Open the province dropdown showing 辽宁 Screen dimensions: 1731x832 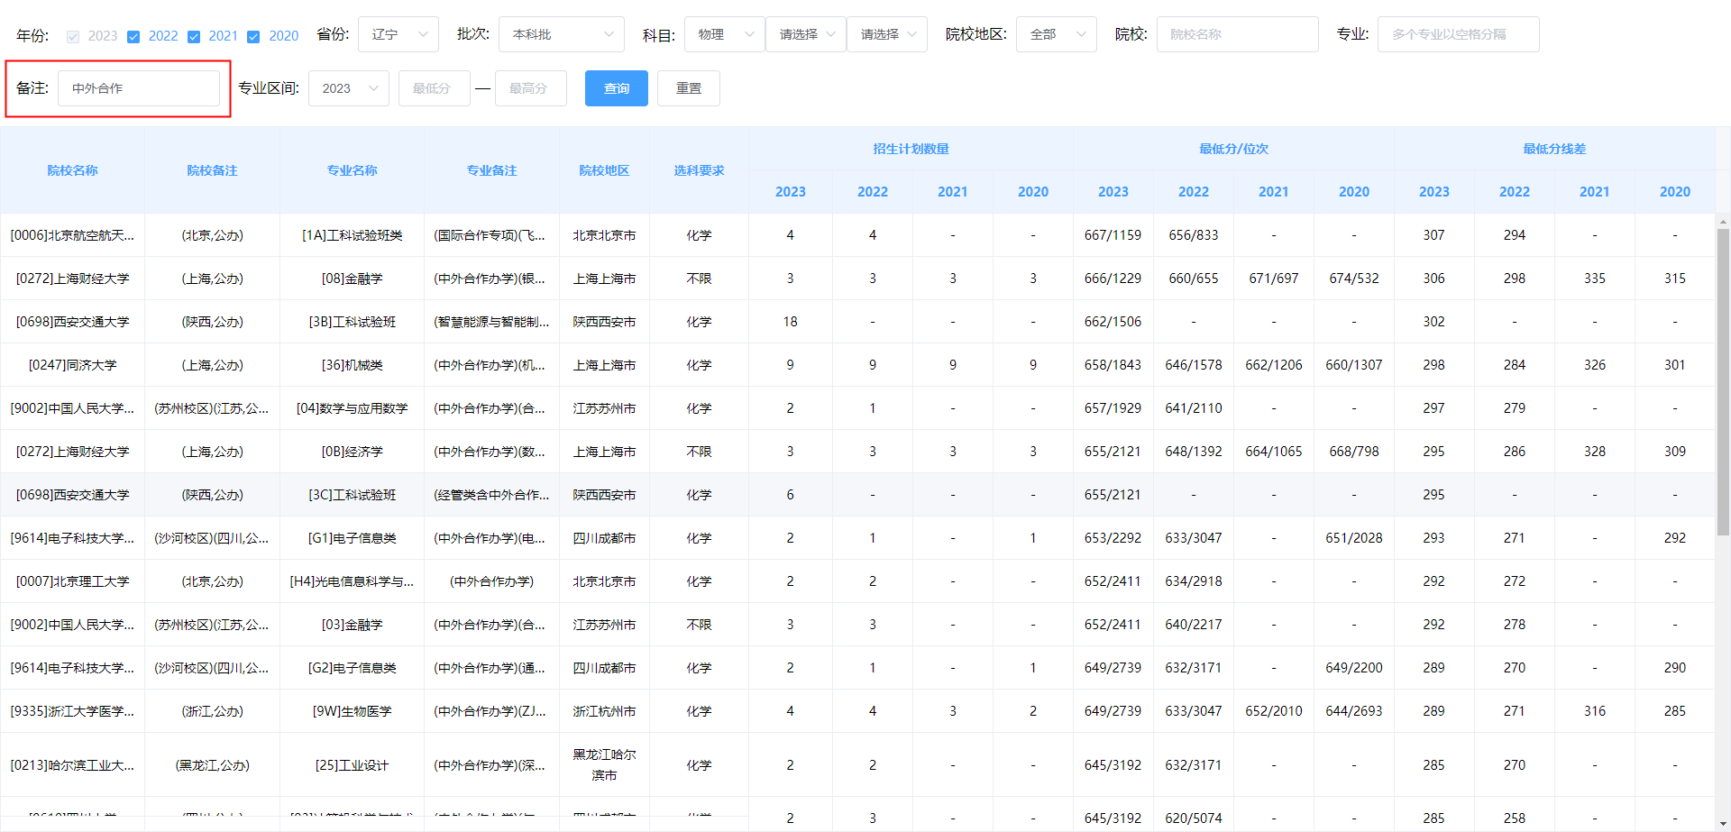click(398, 33)
